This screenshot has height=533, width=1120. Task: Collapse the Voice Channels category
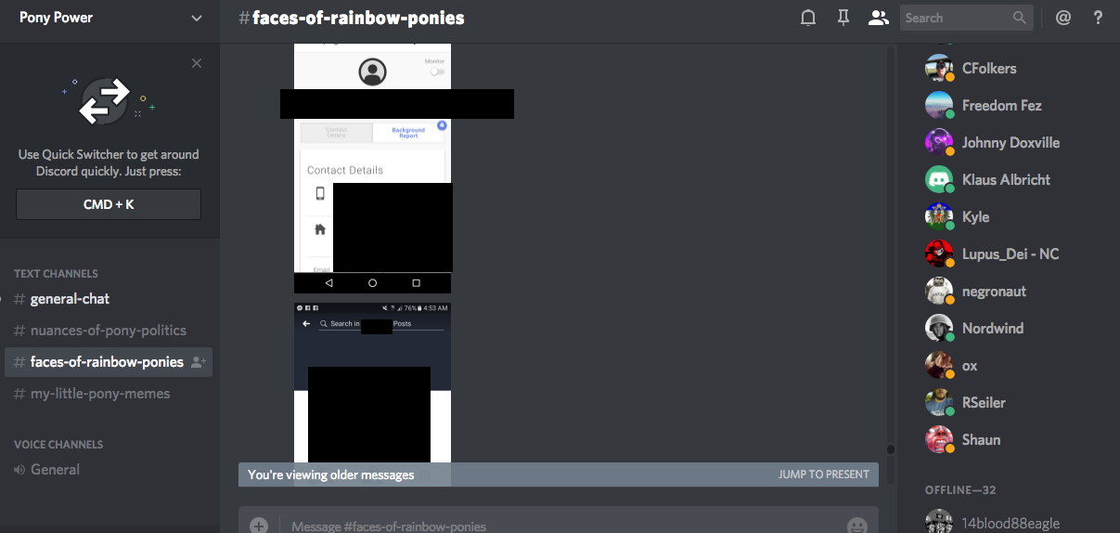click(58, 445)
